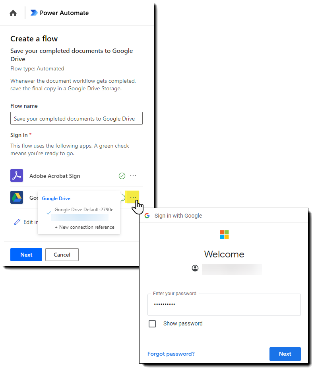Click the blurred account email under Welcome

tap(232, 269)
